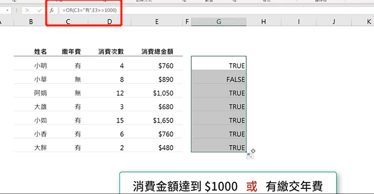
Task: Select the name cell 大雄
Action: click(x=40, y=107)
